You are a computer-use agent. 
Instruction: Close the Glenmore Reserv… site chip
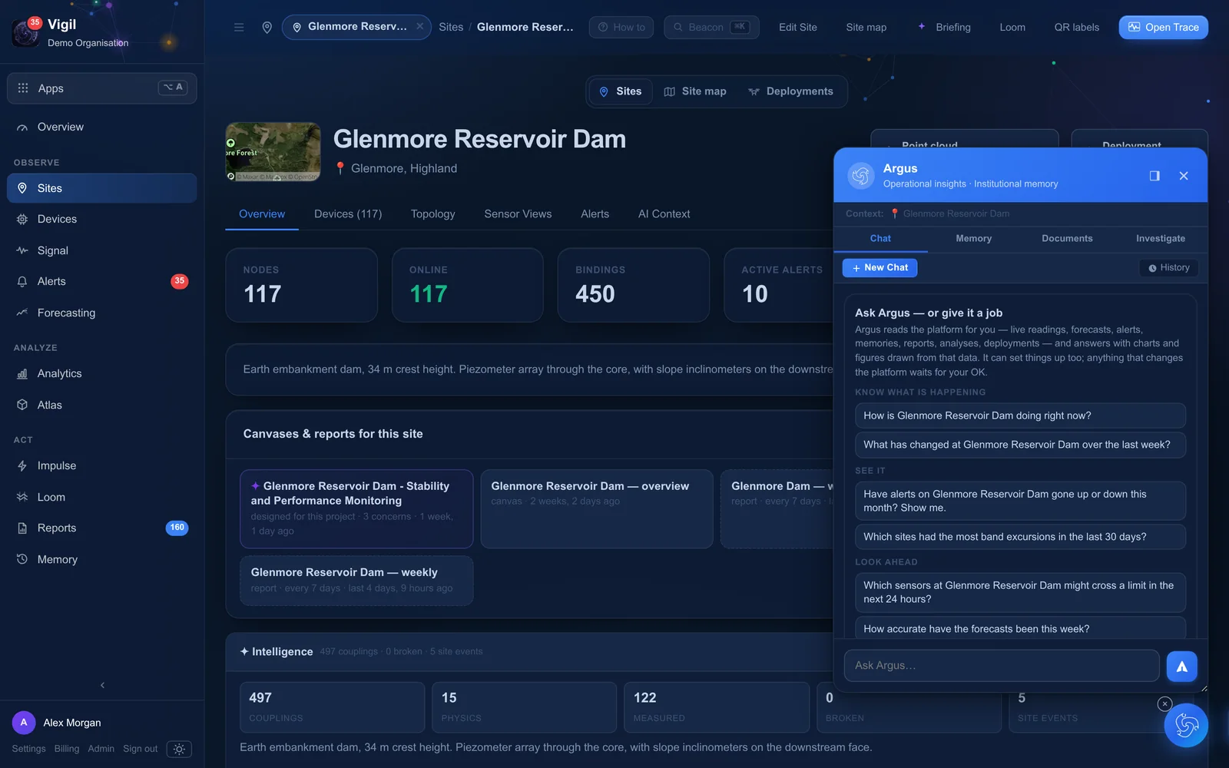(420, 26)
